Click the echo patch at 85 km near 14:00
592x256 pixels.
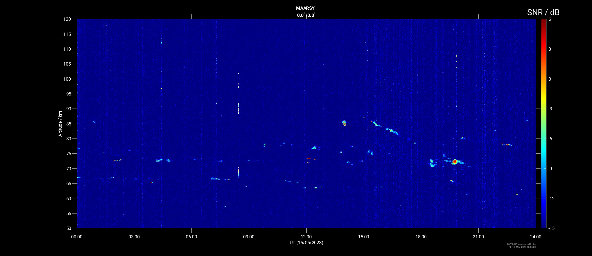[344, 123]
